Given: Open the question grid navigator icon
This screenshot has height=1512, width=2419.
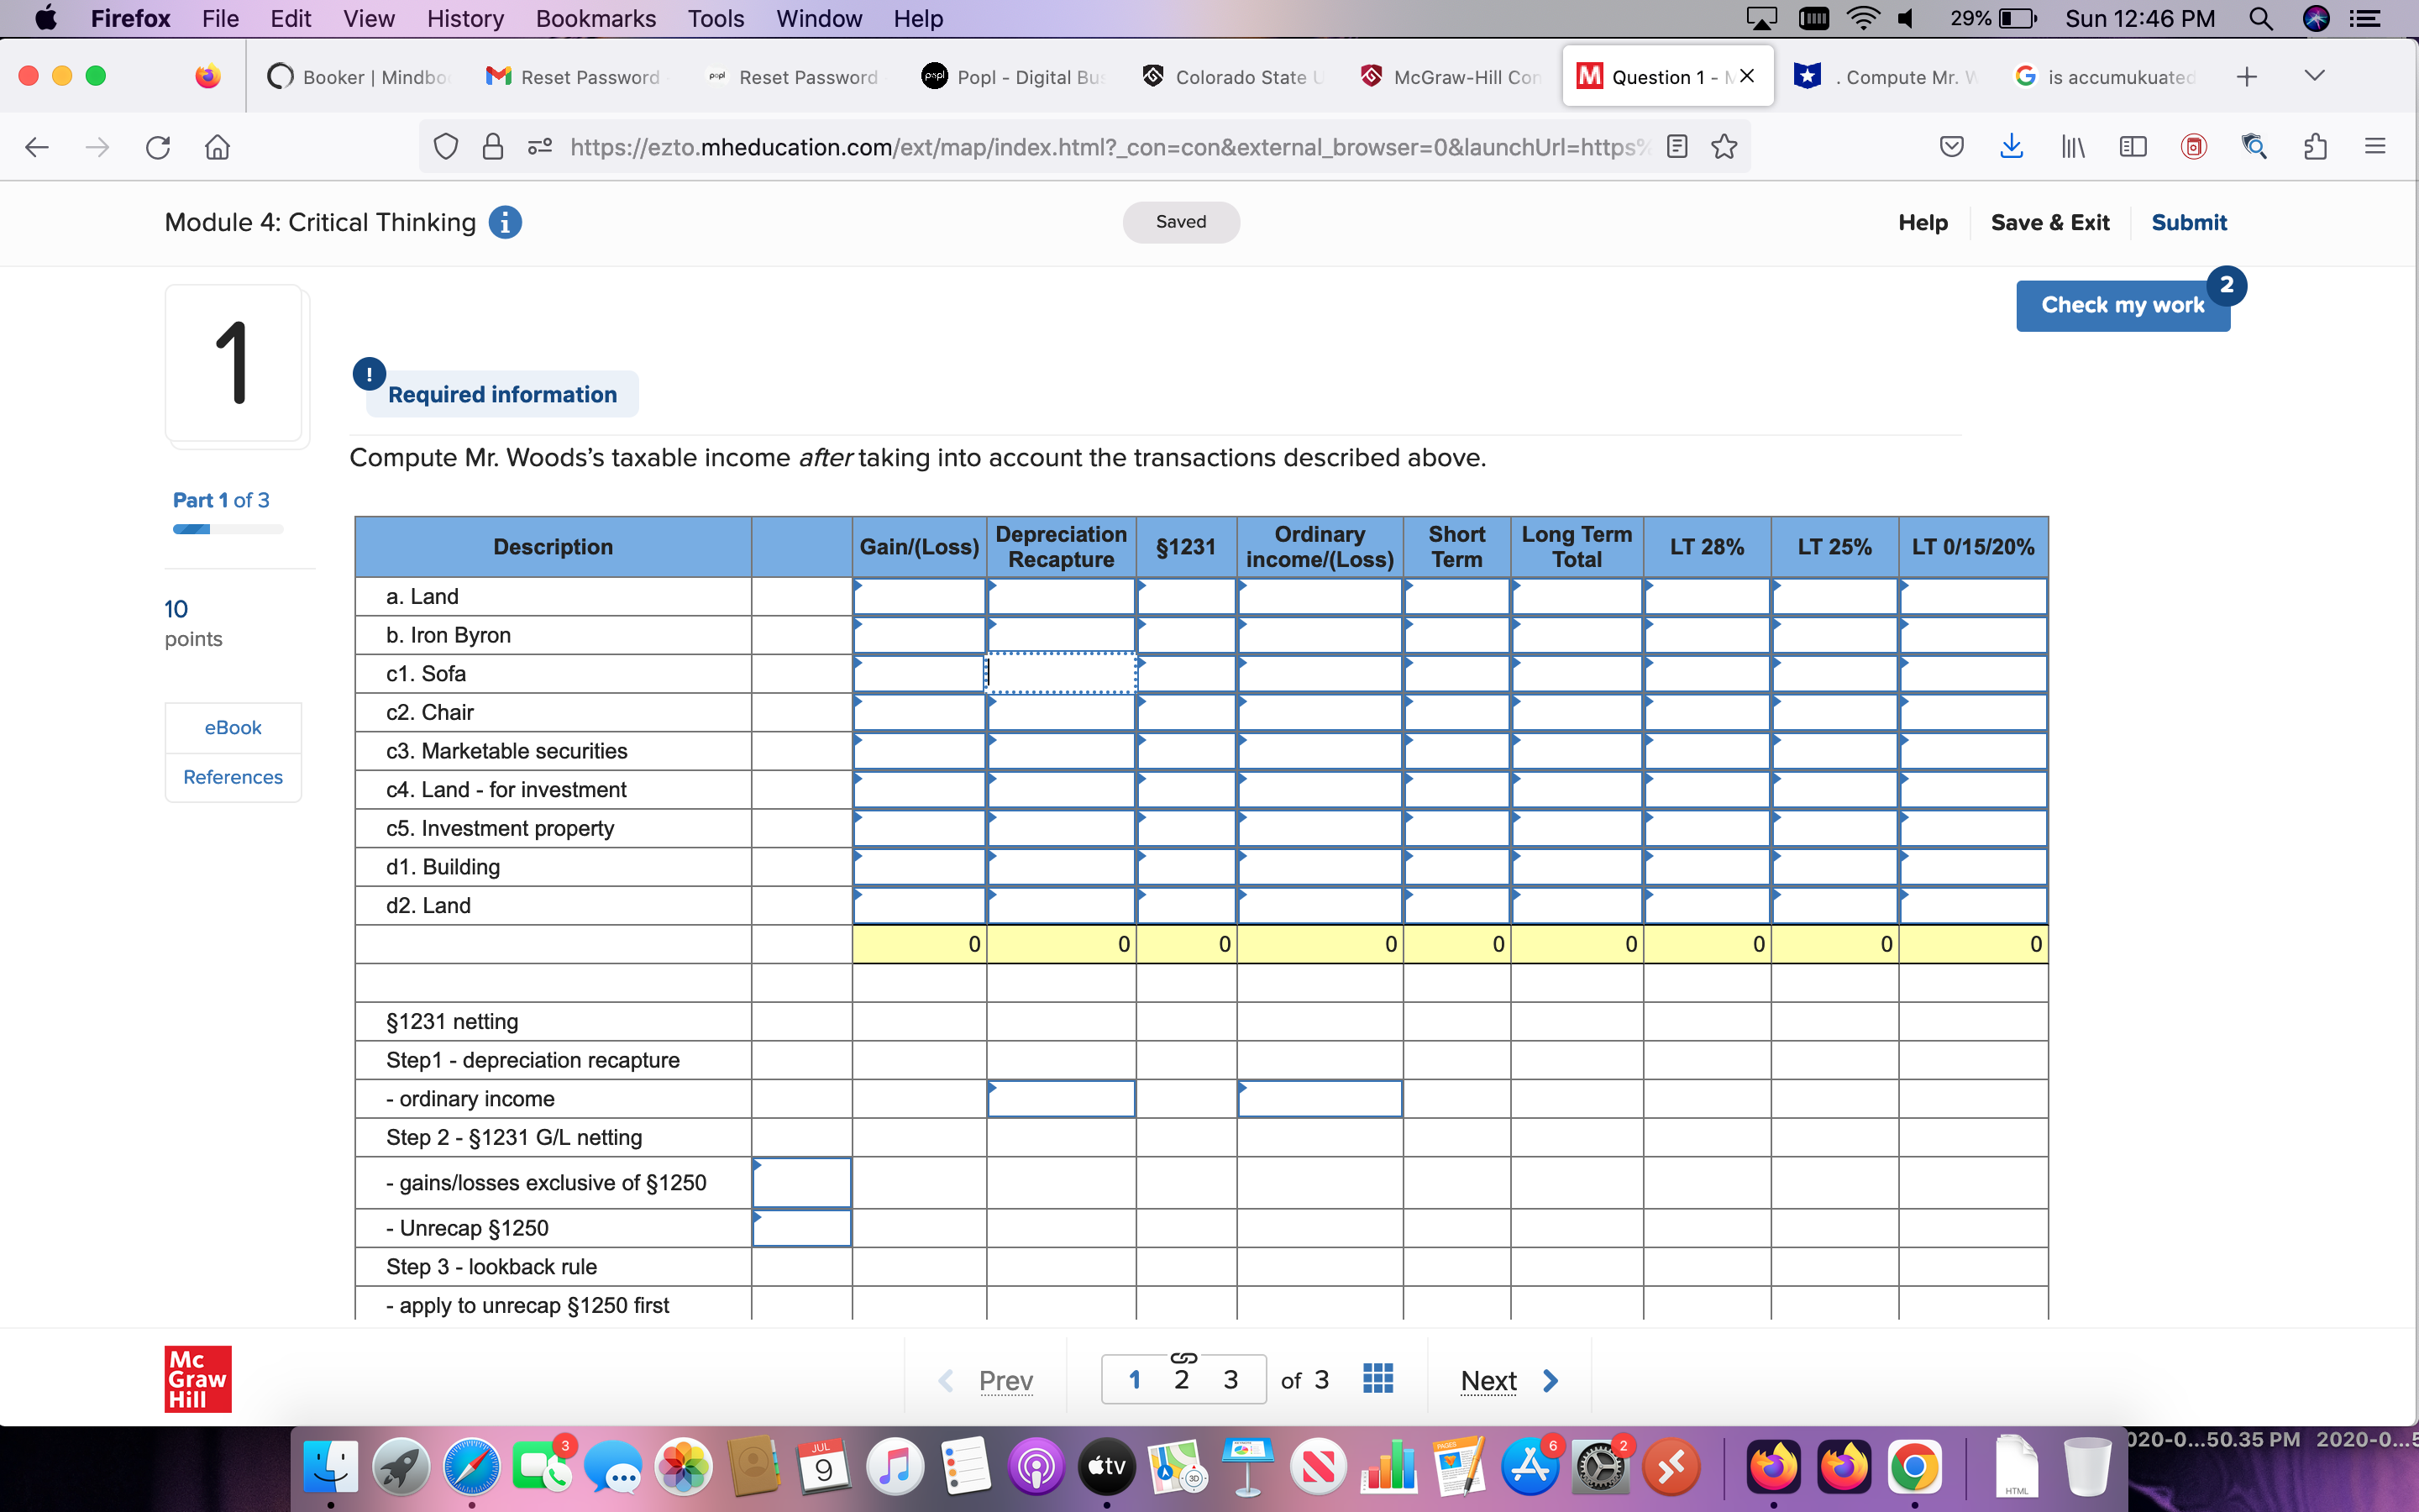Looking at the screenshot, I should [x=1377, y=1379].
